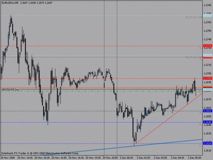The width and height of the screenshot is (213, 160).
Task: Click the blue 1.2648 price tag
Action: tap(208, 122)
